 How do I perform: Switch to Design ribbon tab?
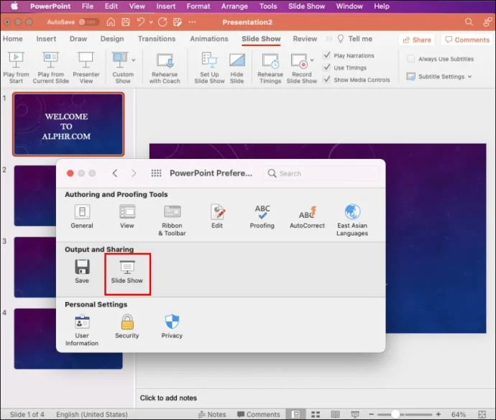[x=112, y=39]
